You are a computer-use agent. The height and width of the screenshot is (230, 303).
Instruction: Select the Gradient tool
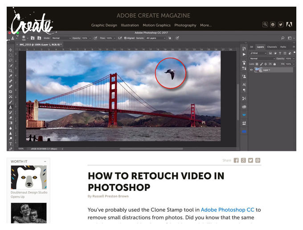(10, 123)
